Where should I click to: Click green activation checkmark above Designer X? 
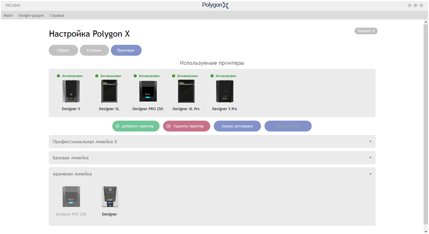pyautogui.click(x=58, y=76)
